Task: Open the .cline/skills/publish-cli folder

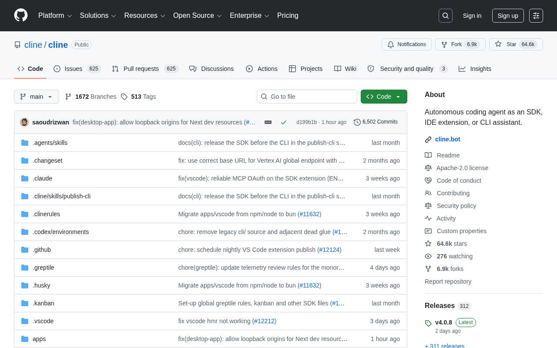Action: [x=61, y=196]
